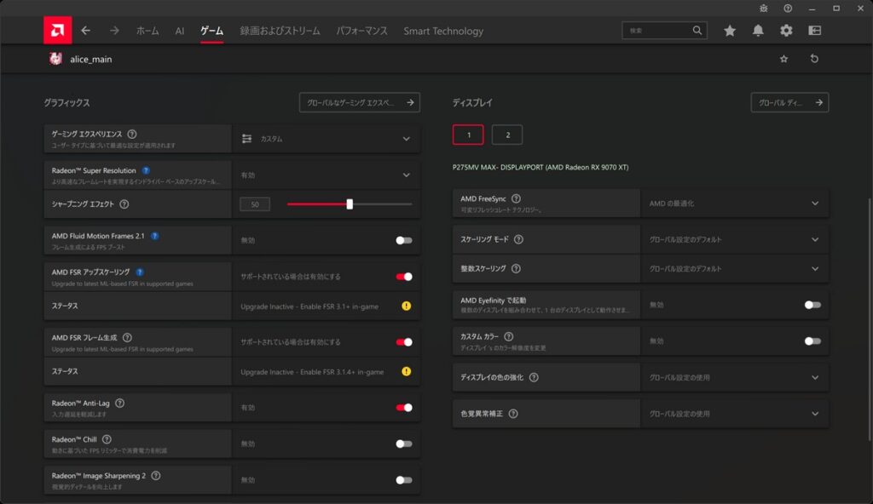Click help icon next to シャープニング エフェクト
This screenshot has width=873, height=504.
click(124, 204)
